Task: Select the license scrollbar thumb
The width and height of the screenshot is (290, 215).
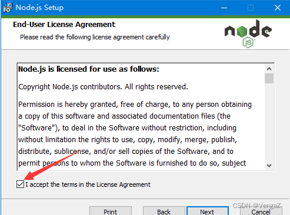Action: 269,79
